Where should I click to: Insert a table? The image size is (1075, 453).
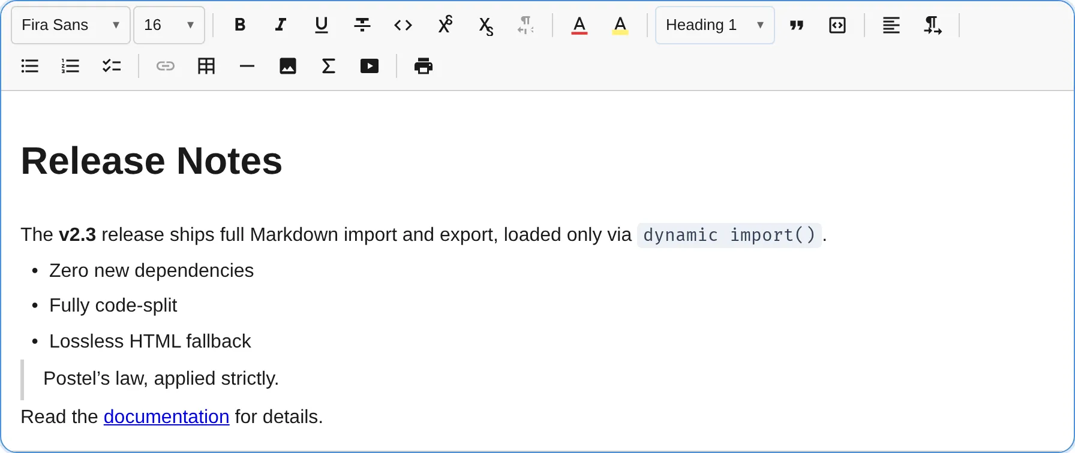coord(206,66)
